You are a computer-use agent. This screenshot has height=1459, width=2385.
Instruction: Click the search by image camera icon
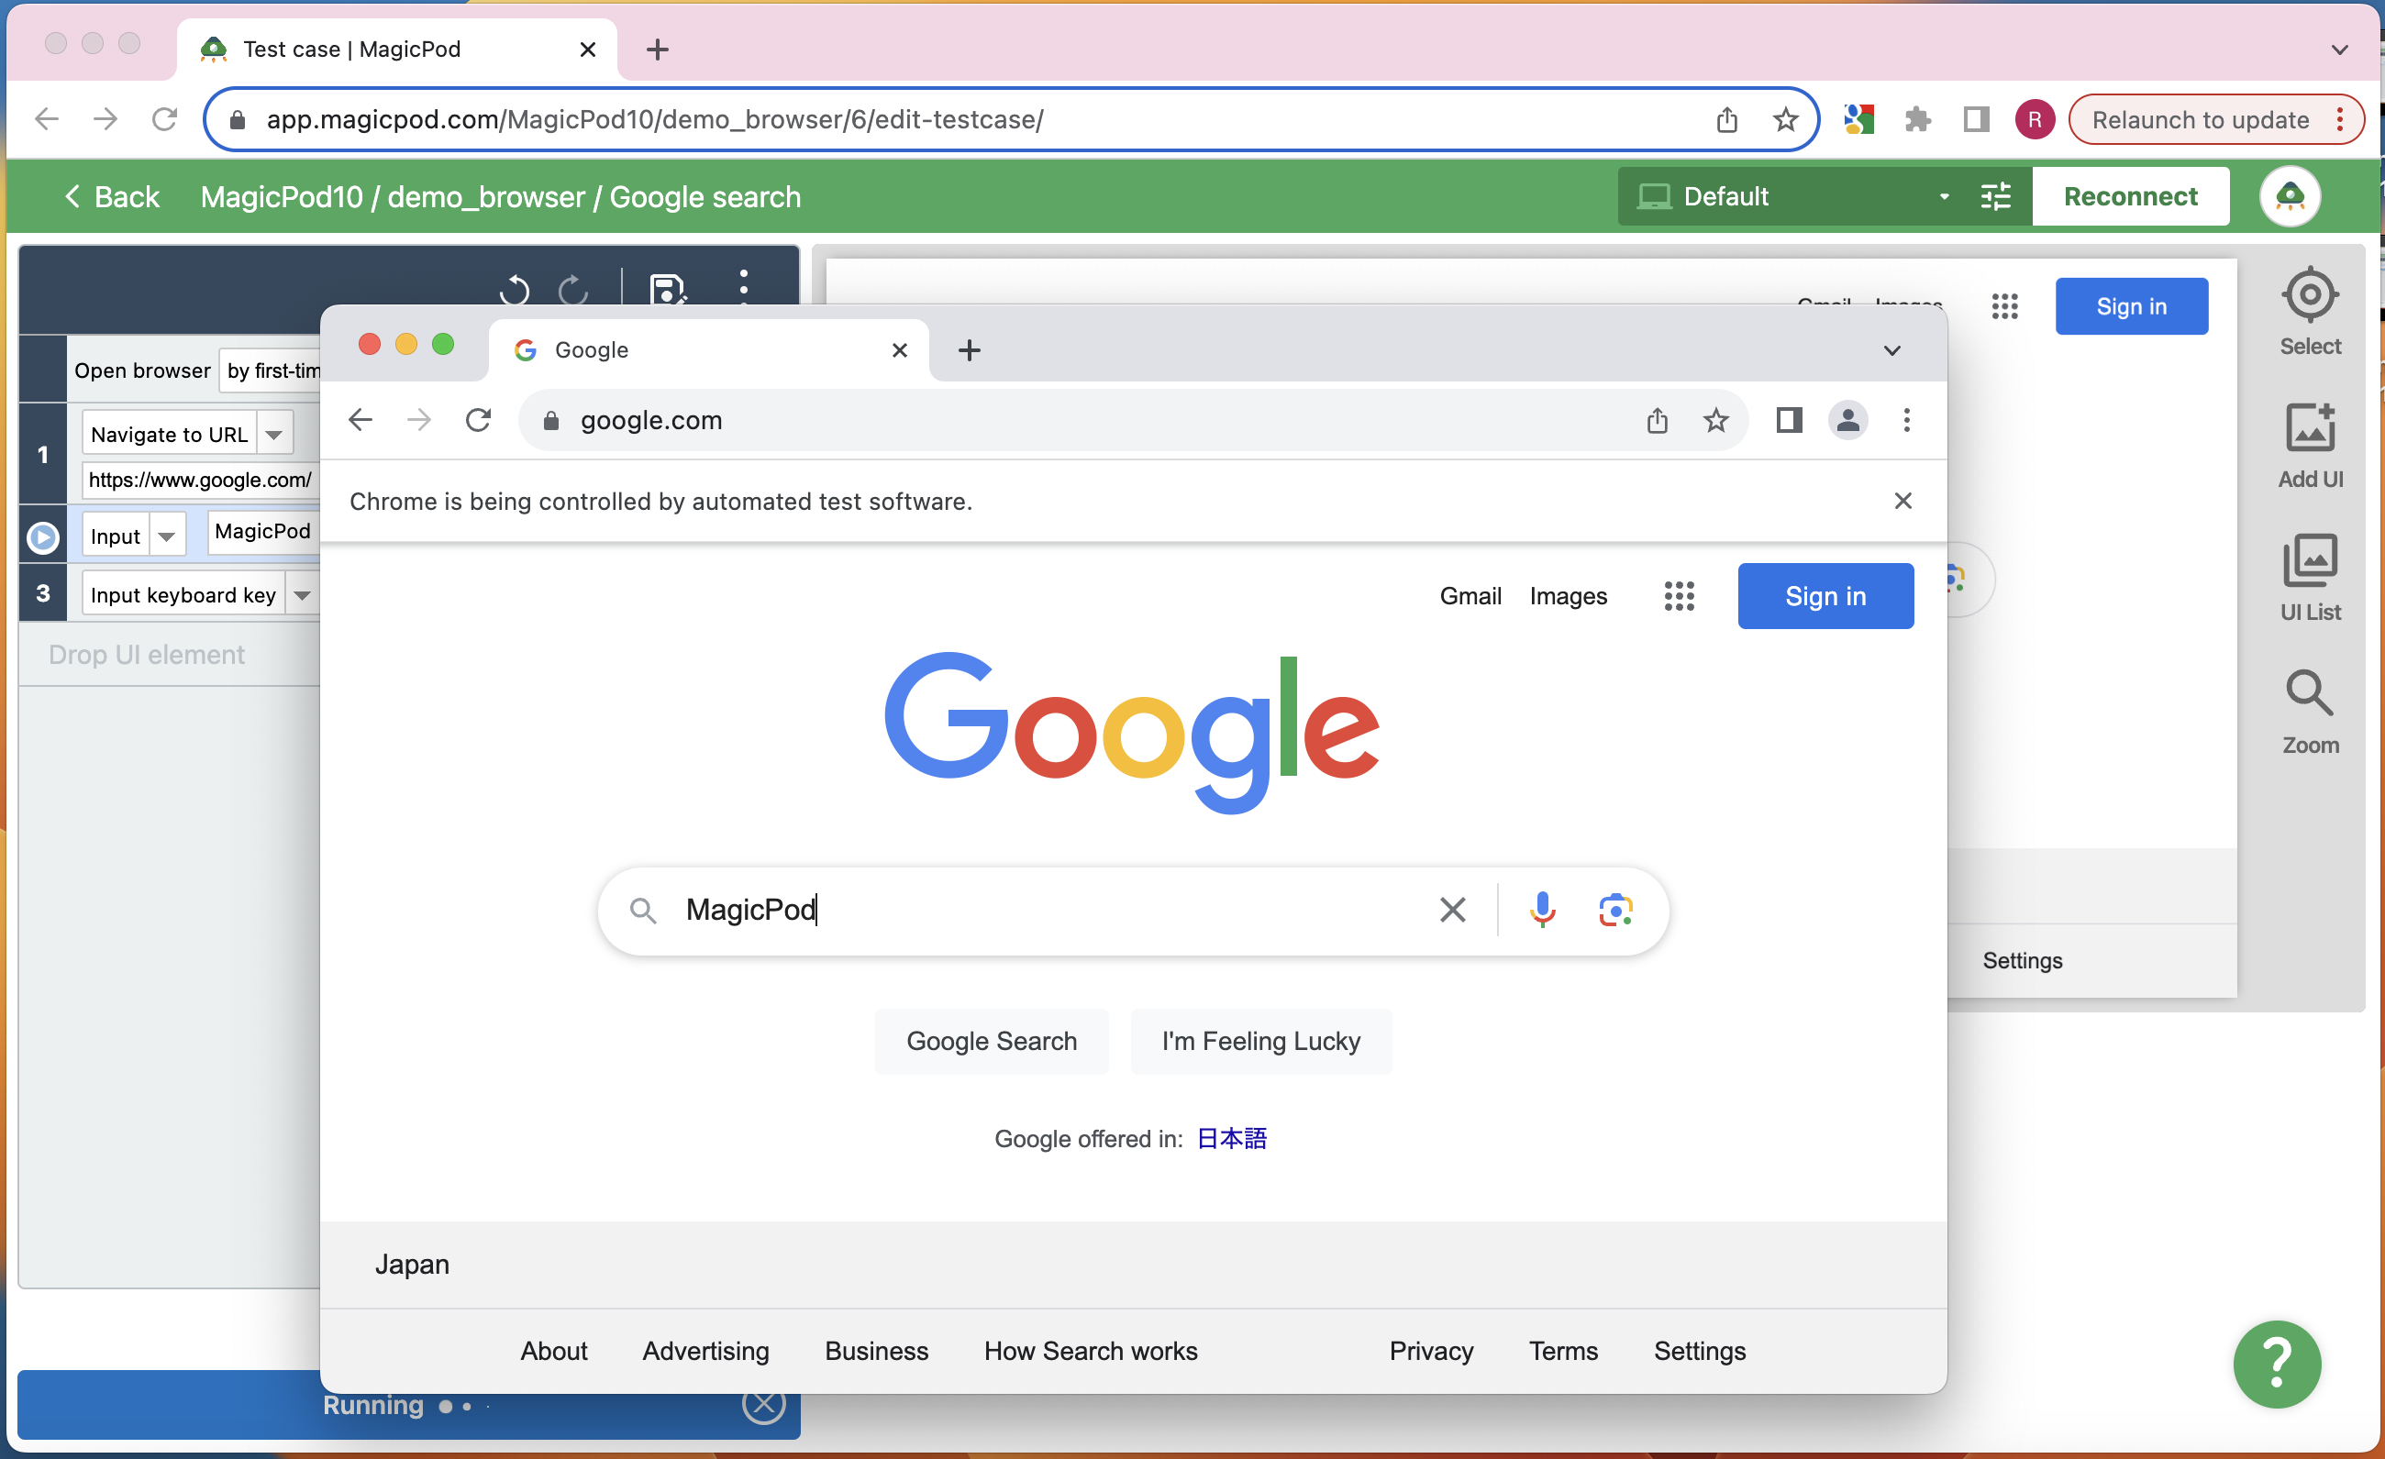(x=1615, y=910)
